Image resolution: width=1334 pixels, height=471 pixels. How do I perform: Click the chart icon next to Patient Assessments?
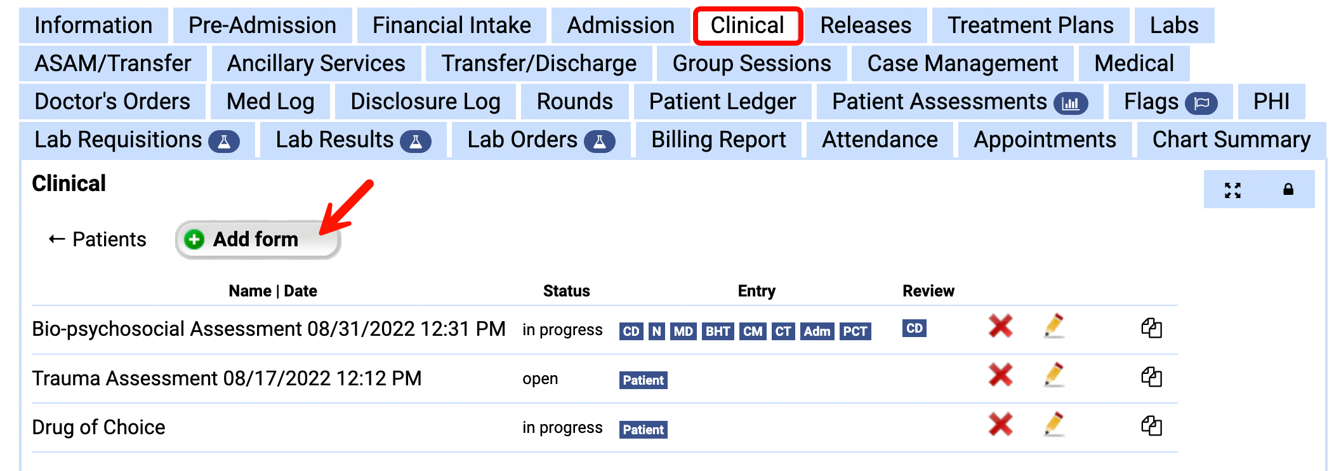pos(1071,102)
